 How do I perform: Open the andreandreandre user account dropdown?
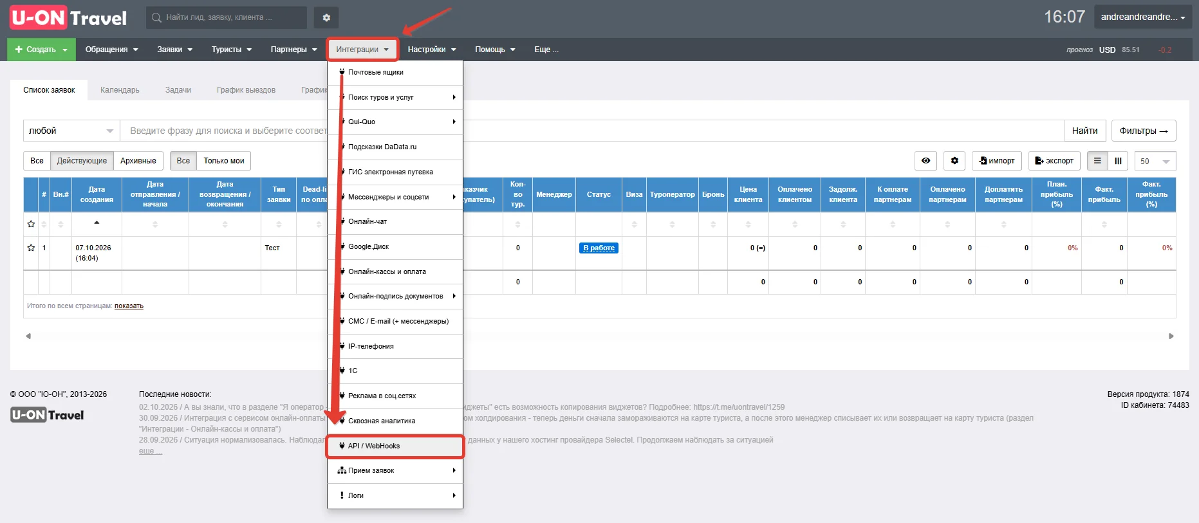(x=1142, y=17)
